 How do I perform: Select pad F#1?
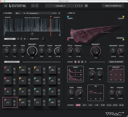[x=37, y=92]
